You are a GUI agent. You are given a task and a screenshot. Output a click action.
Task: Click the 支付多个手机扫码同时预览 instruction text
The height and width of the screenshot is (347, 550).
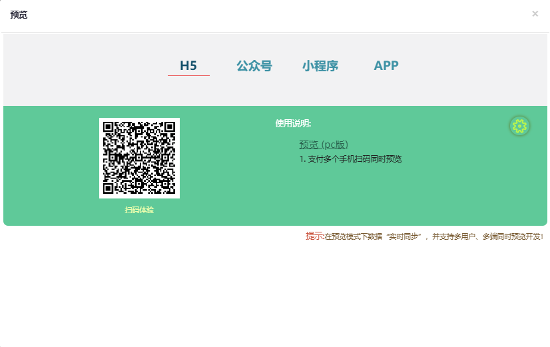(350, 159)
